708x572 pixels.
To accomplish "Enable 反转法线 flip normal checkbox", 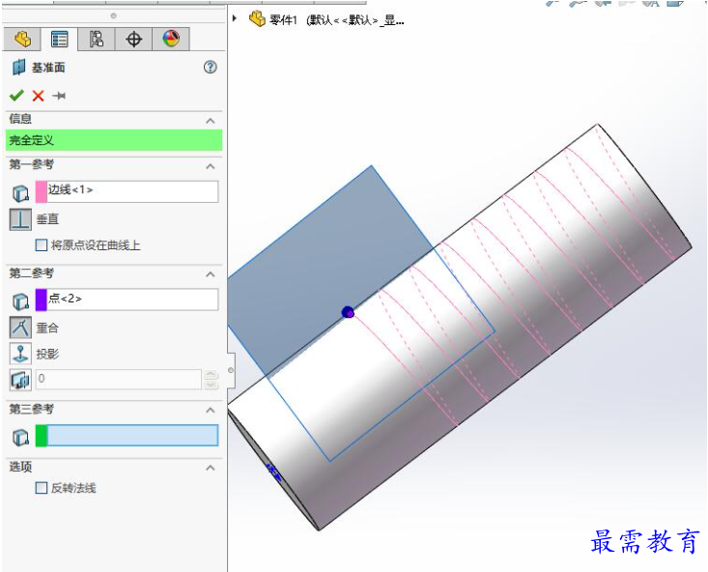I will click(42, 488).
